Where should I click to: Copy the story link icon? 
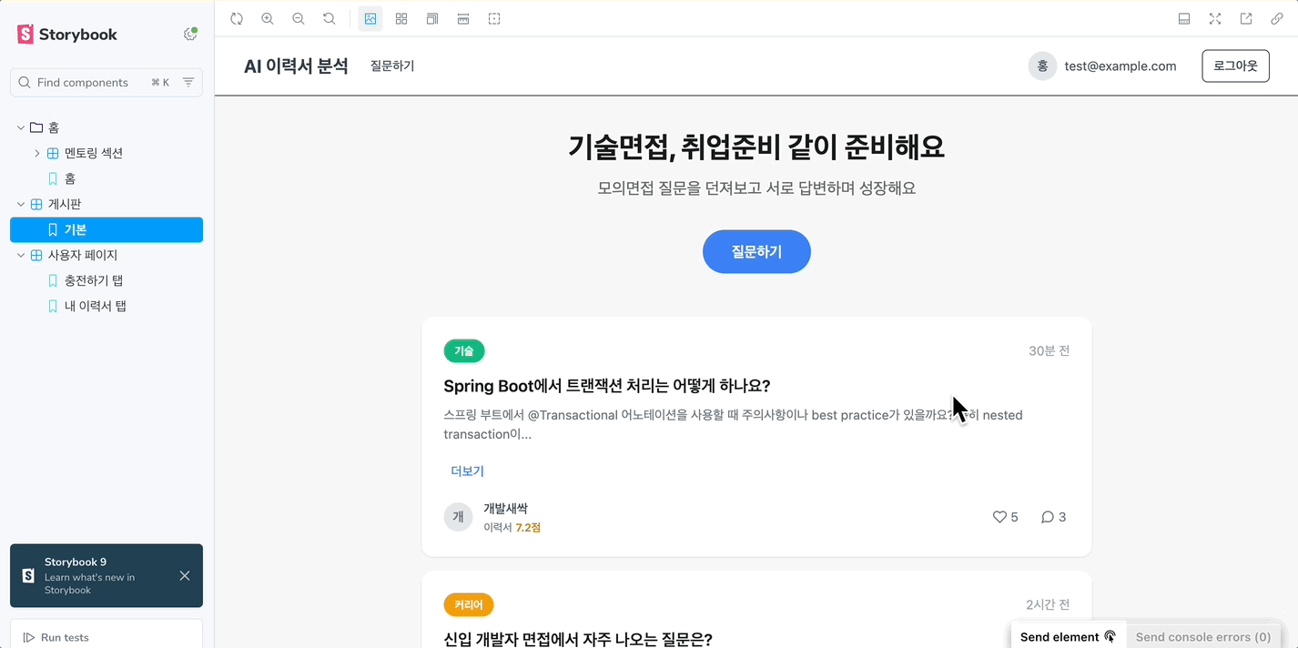[x=1277, y=18]
